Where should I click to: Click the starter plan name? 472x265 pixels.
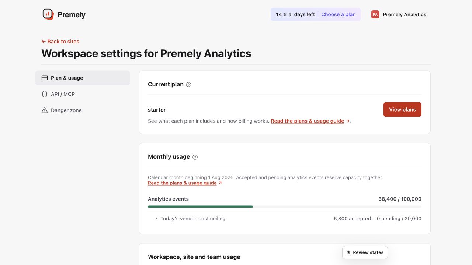coord(157,110)
